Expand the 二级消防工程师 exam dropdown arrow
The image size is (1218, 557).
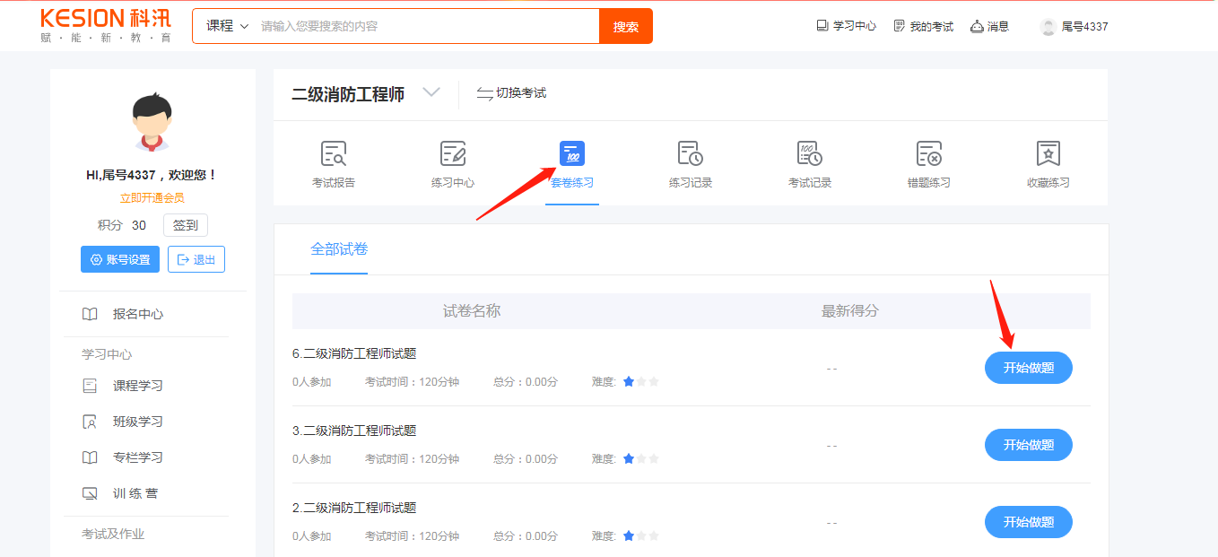(431, 92)
